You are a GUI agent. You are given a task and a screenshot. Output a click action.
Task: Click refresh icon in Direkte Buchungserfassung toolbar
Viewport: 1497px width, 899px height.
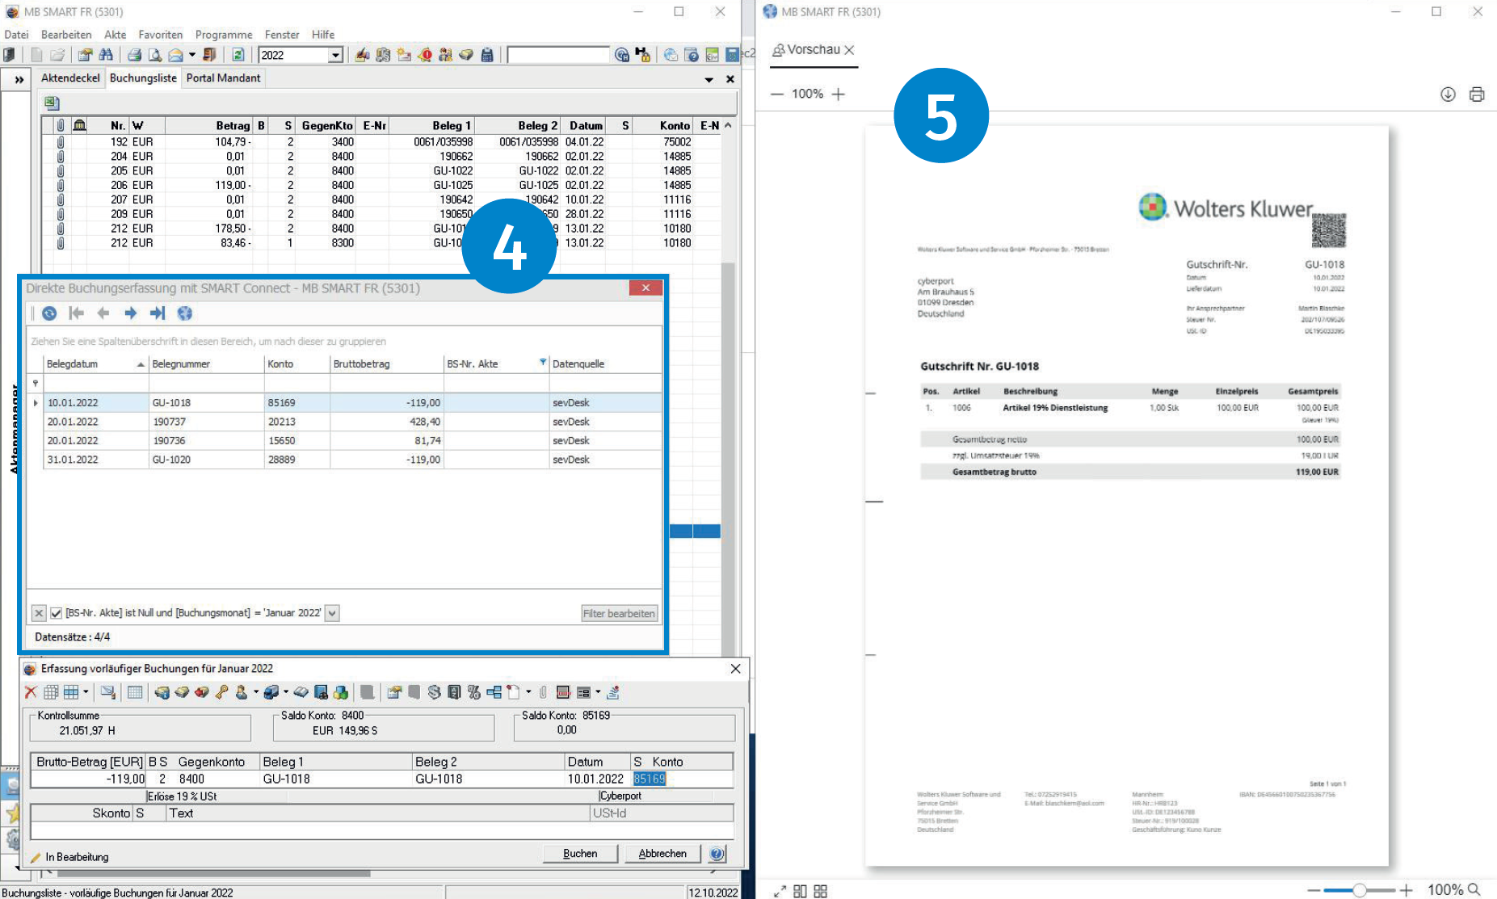(x=49, y=313)
